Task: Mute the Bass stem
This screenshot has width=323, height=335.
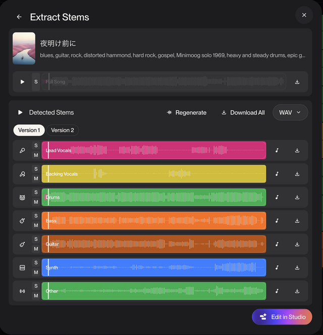Action: [36, 225]
